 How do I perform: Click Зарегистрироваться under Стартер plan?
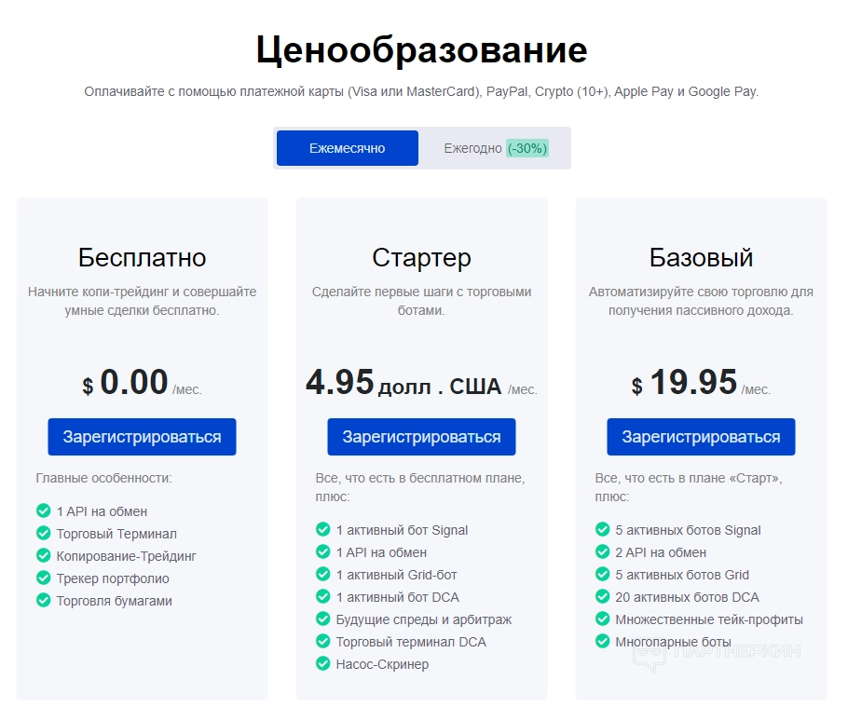click(421, 437)
